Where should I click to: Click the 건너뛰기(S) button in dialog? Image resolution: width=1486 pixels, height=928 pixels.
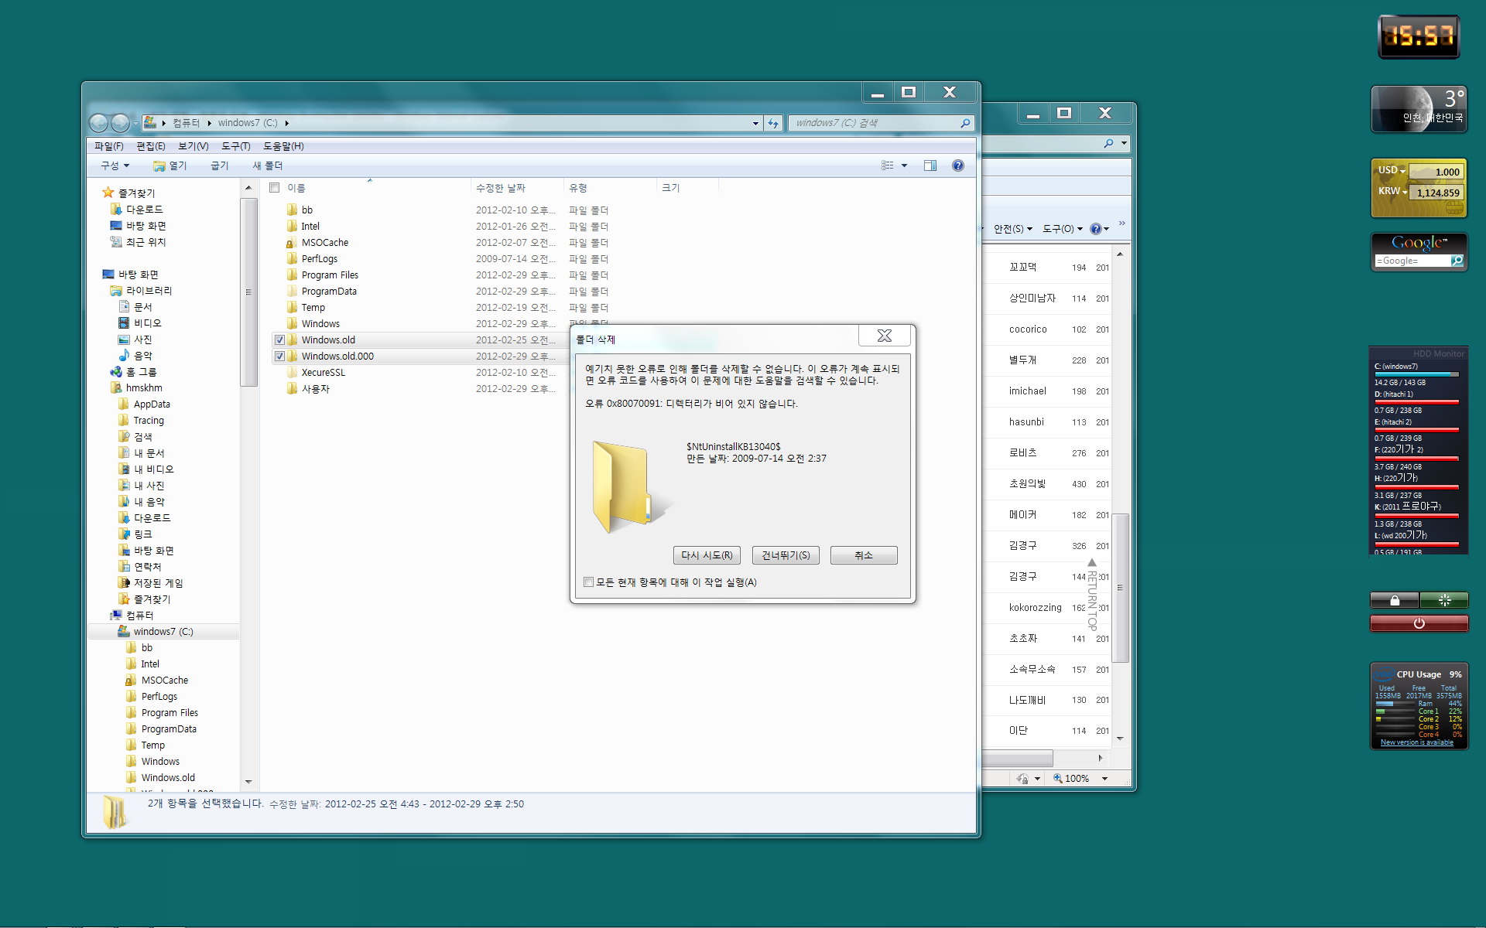(787, 555)
